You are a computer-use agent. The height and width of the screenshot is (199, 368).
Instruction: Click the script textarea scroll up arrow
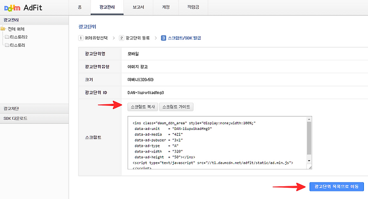point(309,119)
